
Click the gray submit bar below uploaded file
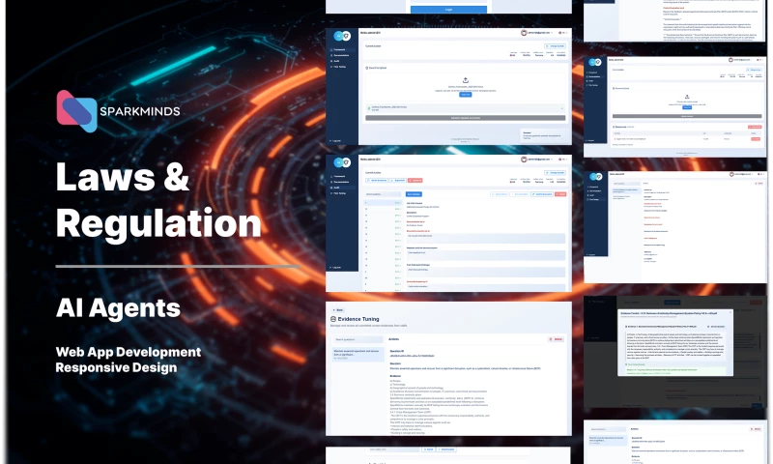pos(465,118)
